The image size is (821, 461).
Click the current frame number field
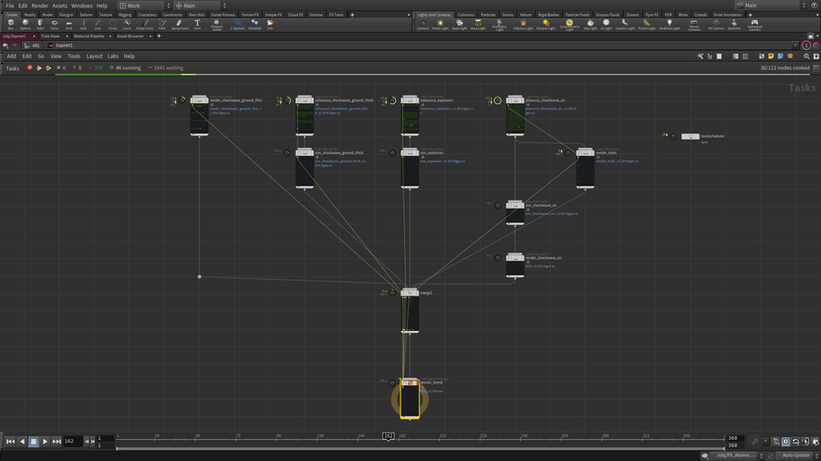(x=73, y=442)
